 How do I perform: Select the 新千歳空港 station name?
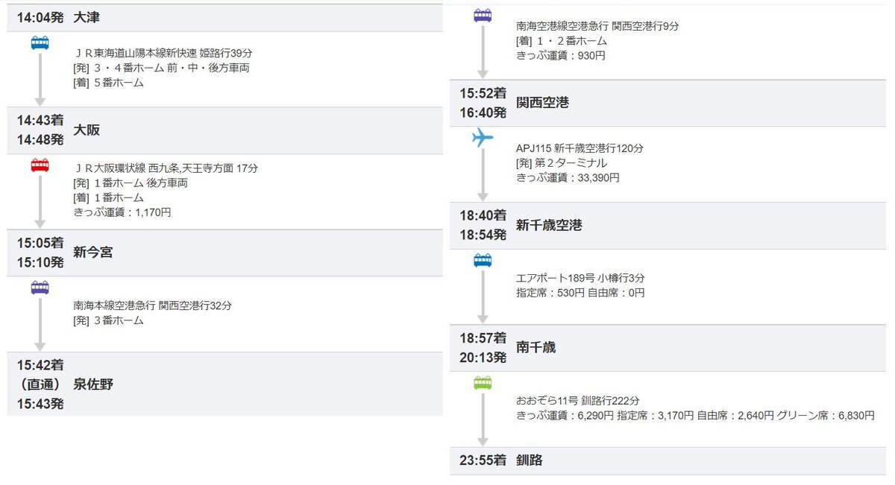[549, 225]
